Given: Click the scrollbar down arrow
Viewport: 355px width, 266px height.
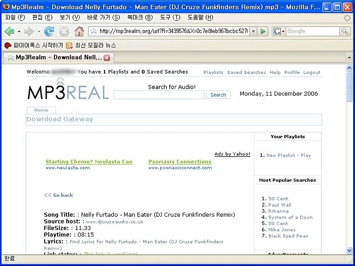Looking at the screenshot, I should (349, 250).
